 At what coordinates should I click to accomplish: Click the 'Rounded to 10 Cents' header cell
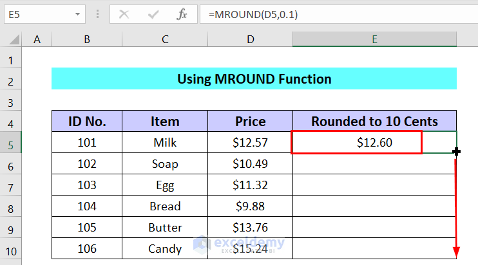tap(374, 121)
